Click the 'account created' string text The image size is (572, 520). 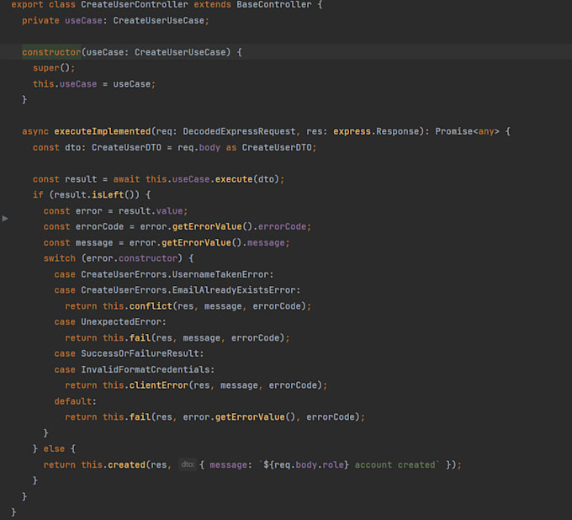[x=395, y=465]
